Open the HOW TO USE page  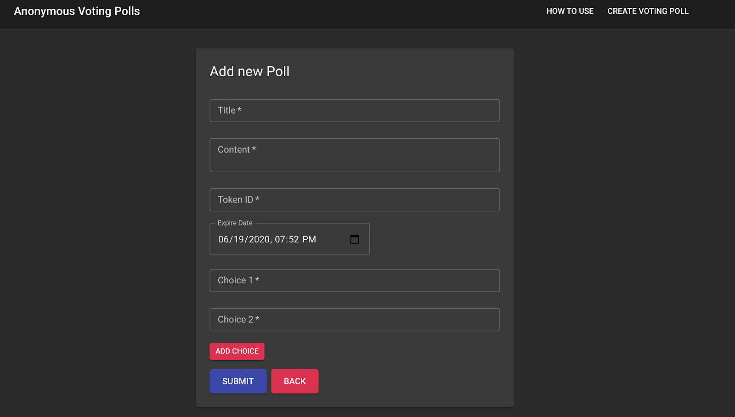570,11
